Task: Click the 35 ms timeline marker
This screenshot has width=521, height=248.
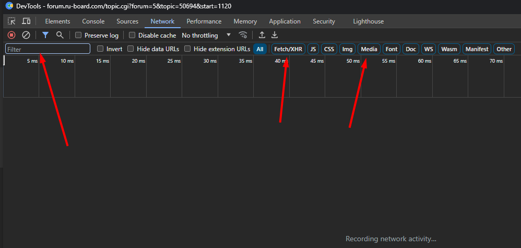Action: tap(245, 61)
